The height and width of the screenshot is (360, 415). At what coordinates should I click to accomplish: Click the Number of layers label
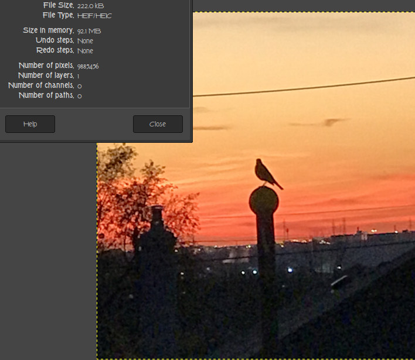coord(46,76)
